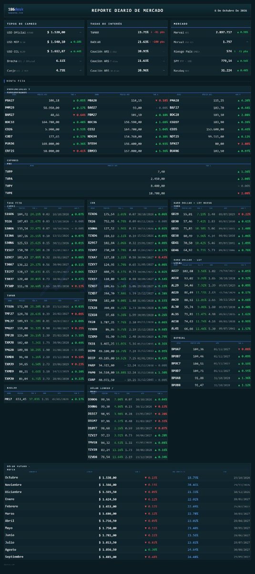The image size is (255, 574).
Task: Click the BUAN6 bond ticker
Action: [x=174, y=150]
